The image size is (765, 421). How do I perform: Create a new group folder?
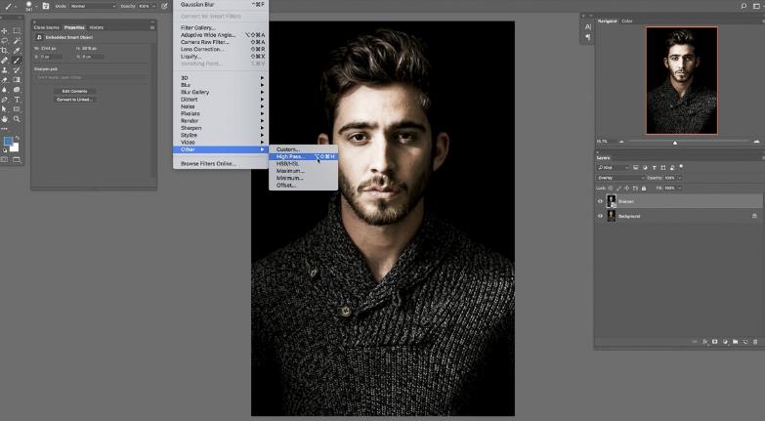[x=736, y=342]
